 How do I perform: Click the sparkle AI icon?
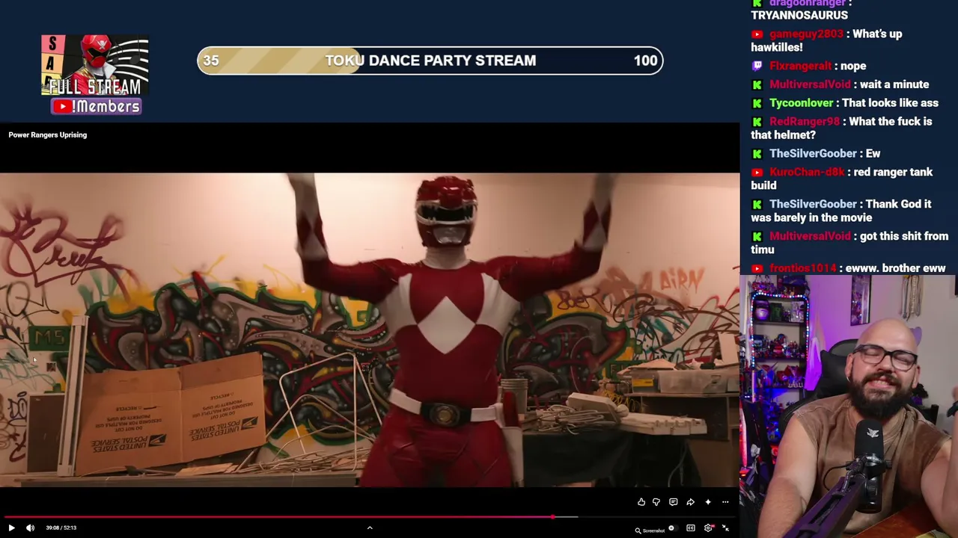pos(708,502)
